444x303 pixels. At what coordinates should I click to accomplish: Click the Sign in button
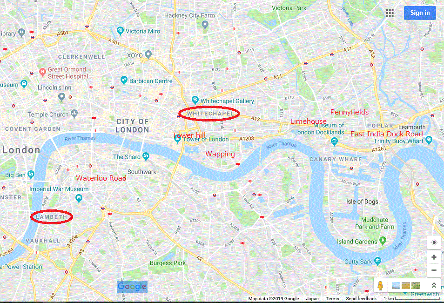pos(420,13)
